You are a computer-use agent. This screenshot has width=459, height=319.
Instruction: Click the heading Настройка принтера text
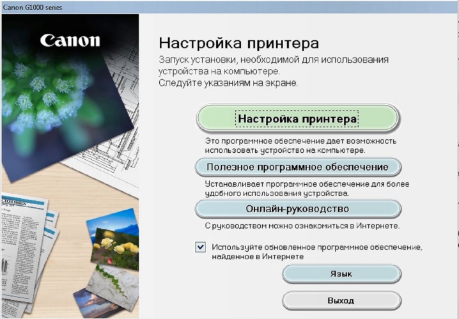click(239, 43)
